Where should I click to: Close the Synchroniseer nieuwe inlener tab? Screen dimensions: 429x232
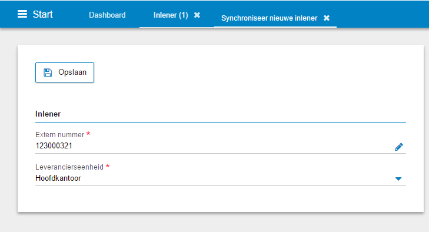click(x=327, y=18)
